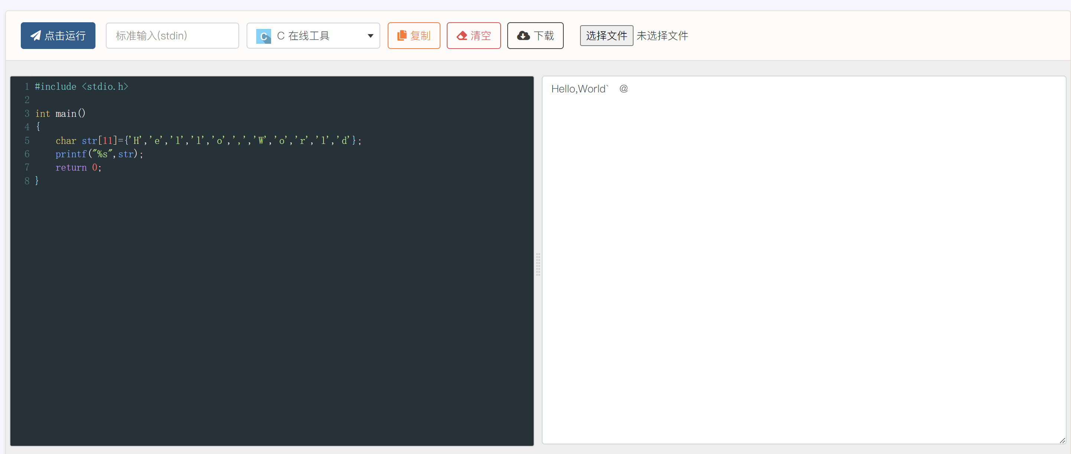The image size is (1071, 454).
Task: Click the vertical splitter between editor and output
Action: (x=538, y=264)
